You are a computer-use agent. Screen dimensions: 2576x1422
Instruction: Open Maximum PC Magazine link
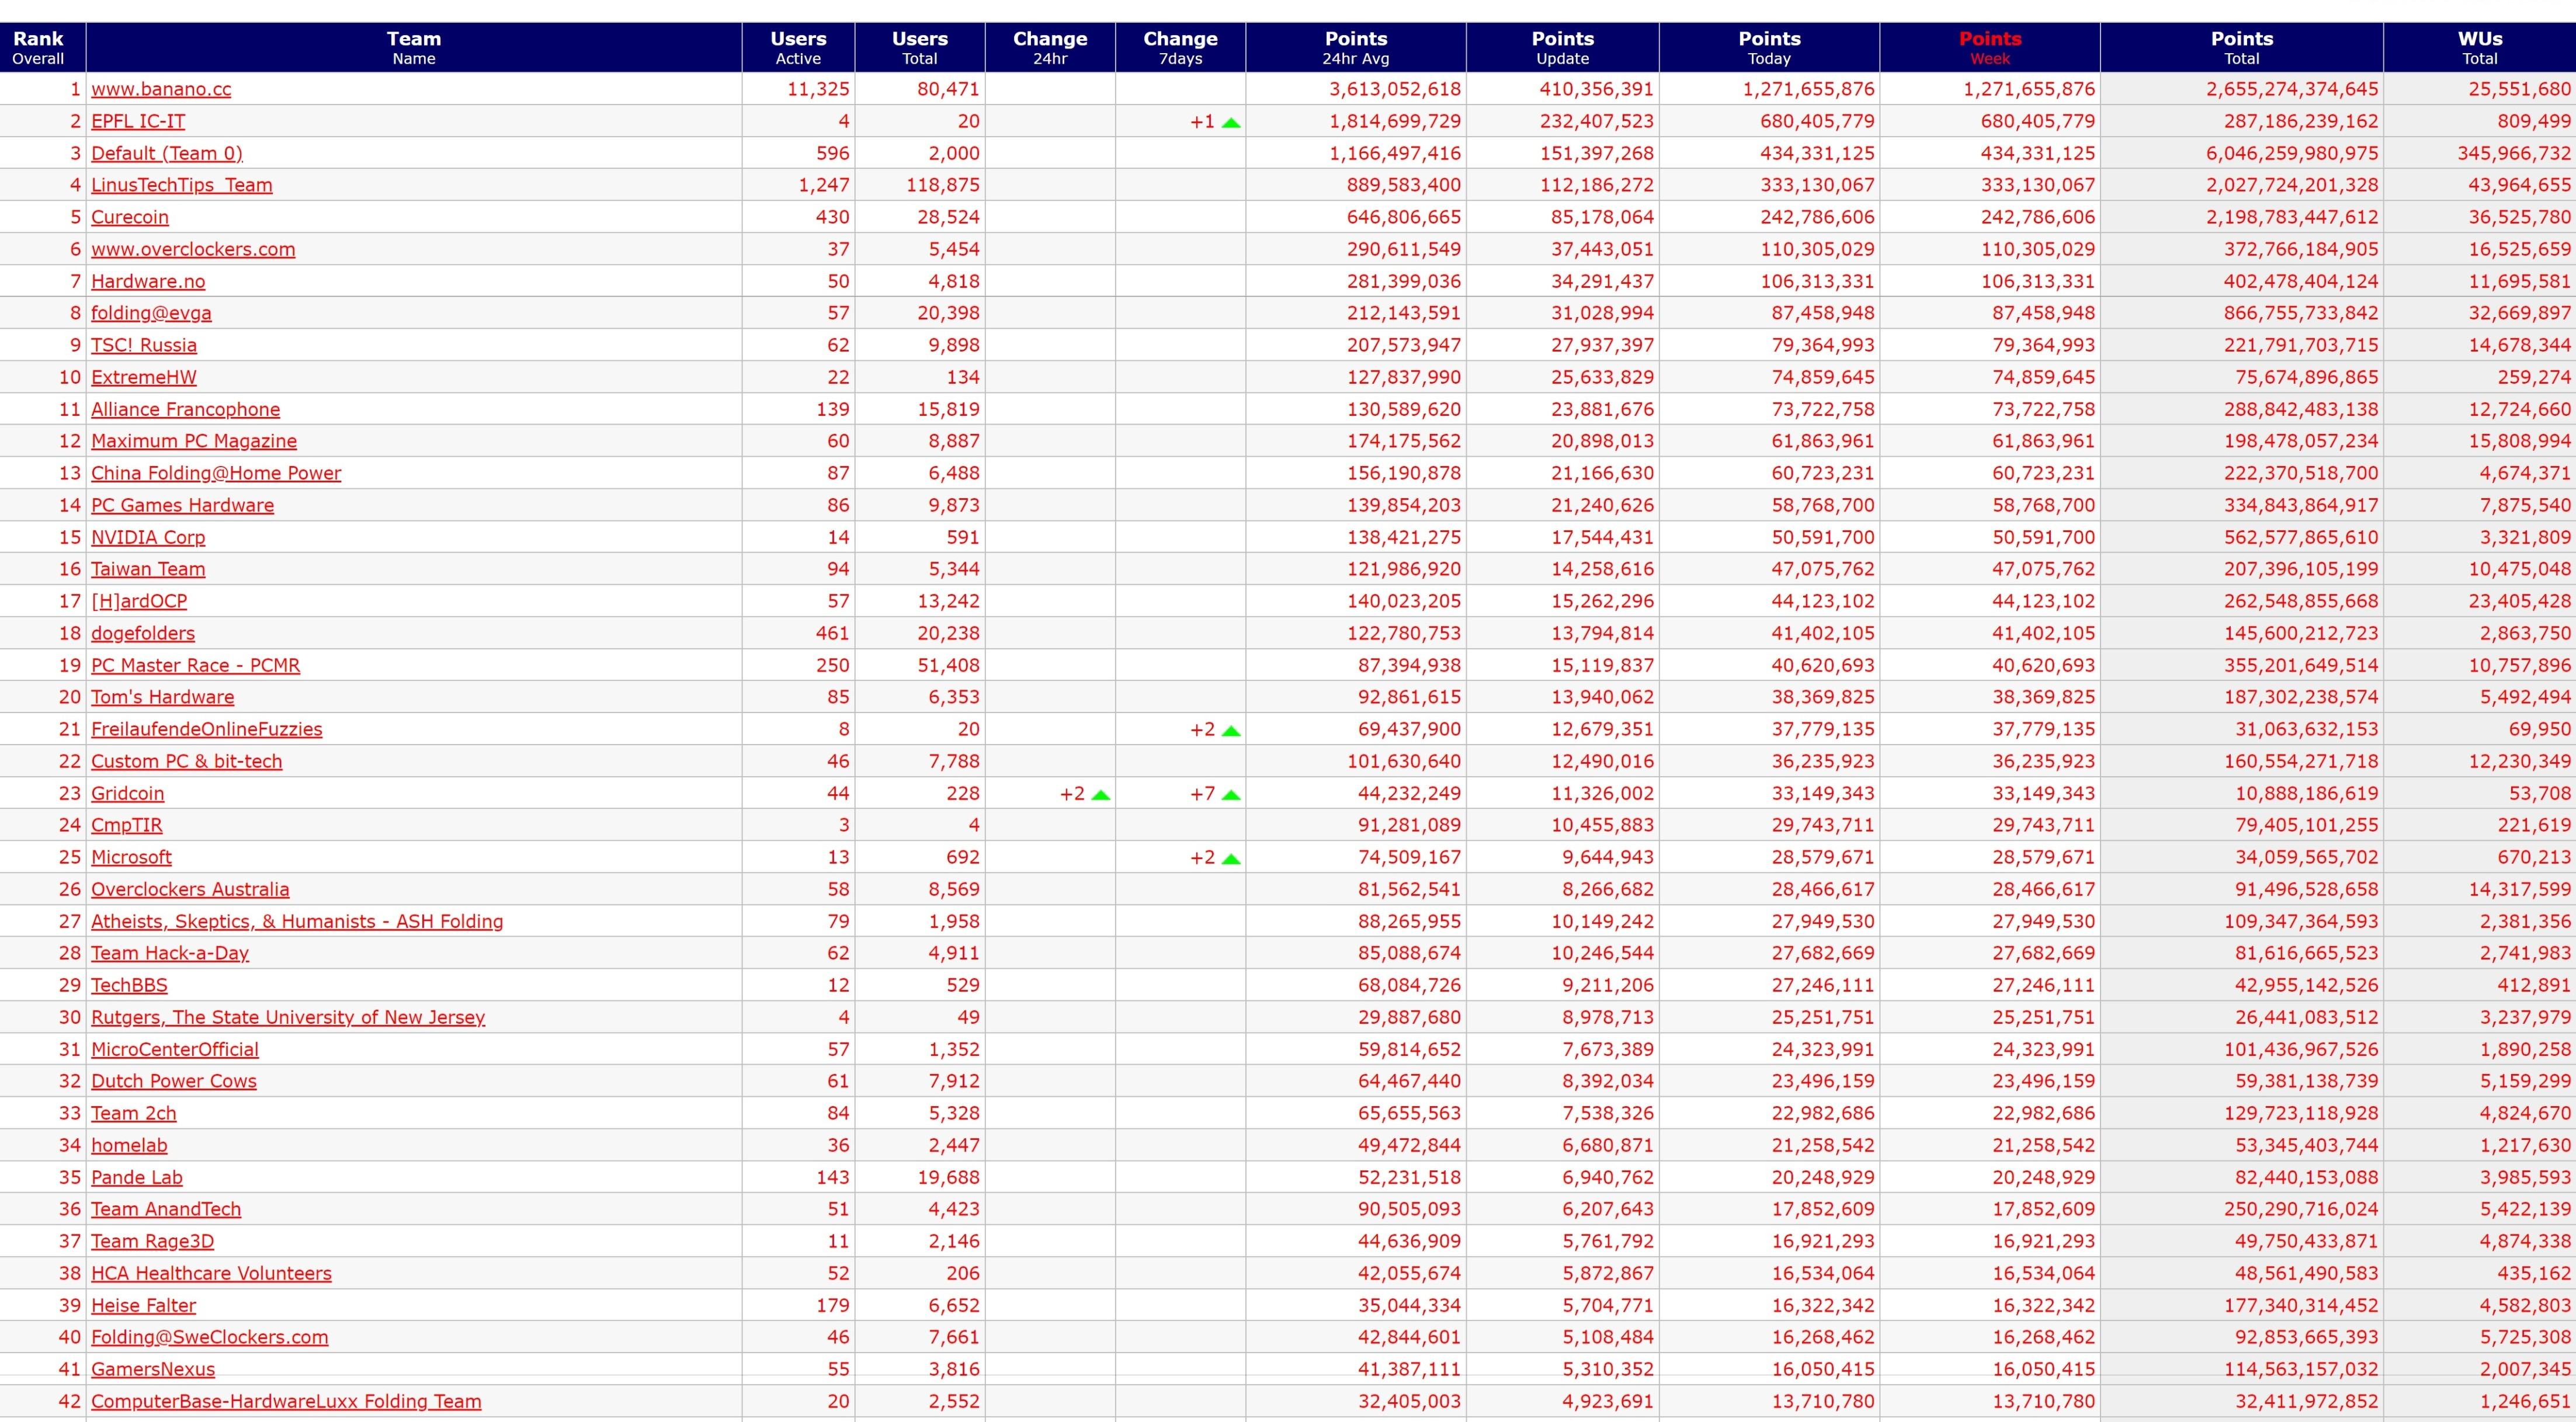point(194,441)
